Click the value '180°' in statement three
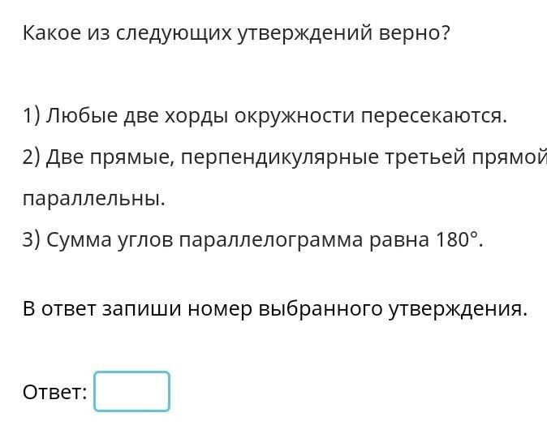 point(457,239)
